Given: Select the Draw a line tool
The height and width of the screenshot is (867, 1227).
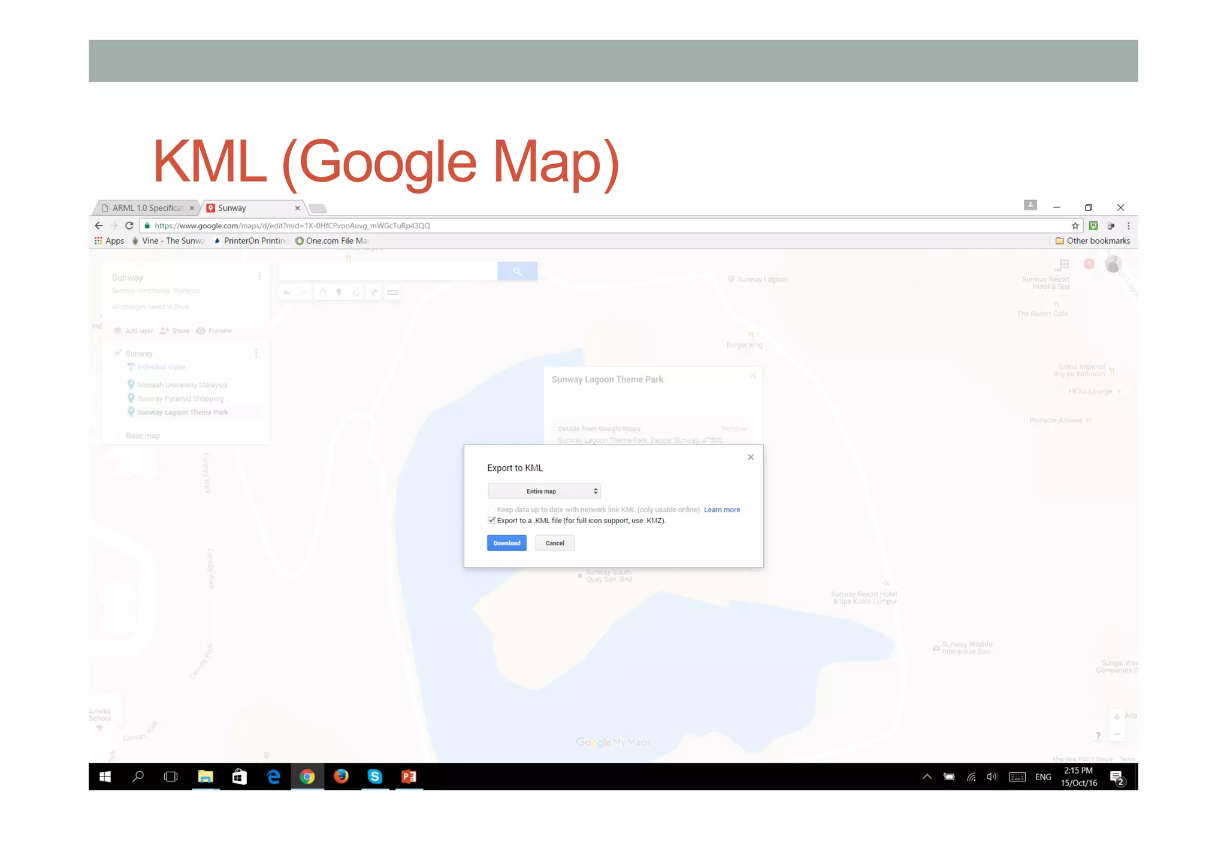Looking at the screenshot, I should pyautogui.click(x=356, y=292).
